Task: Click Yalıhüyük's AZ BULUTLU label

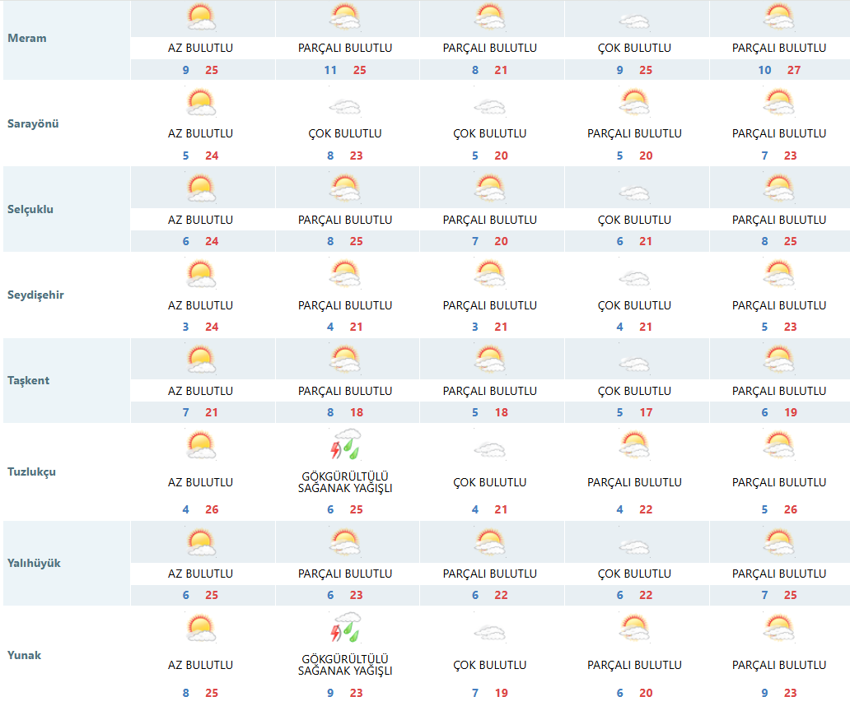Action: (x=201, y=574)
